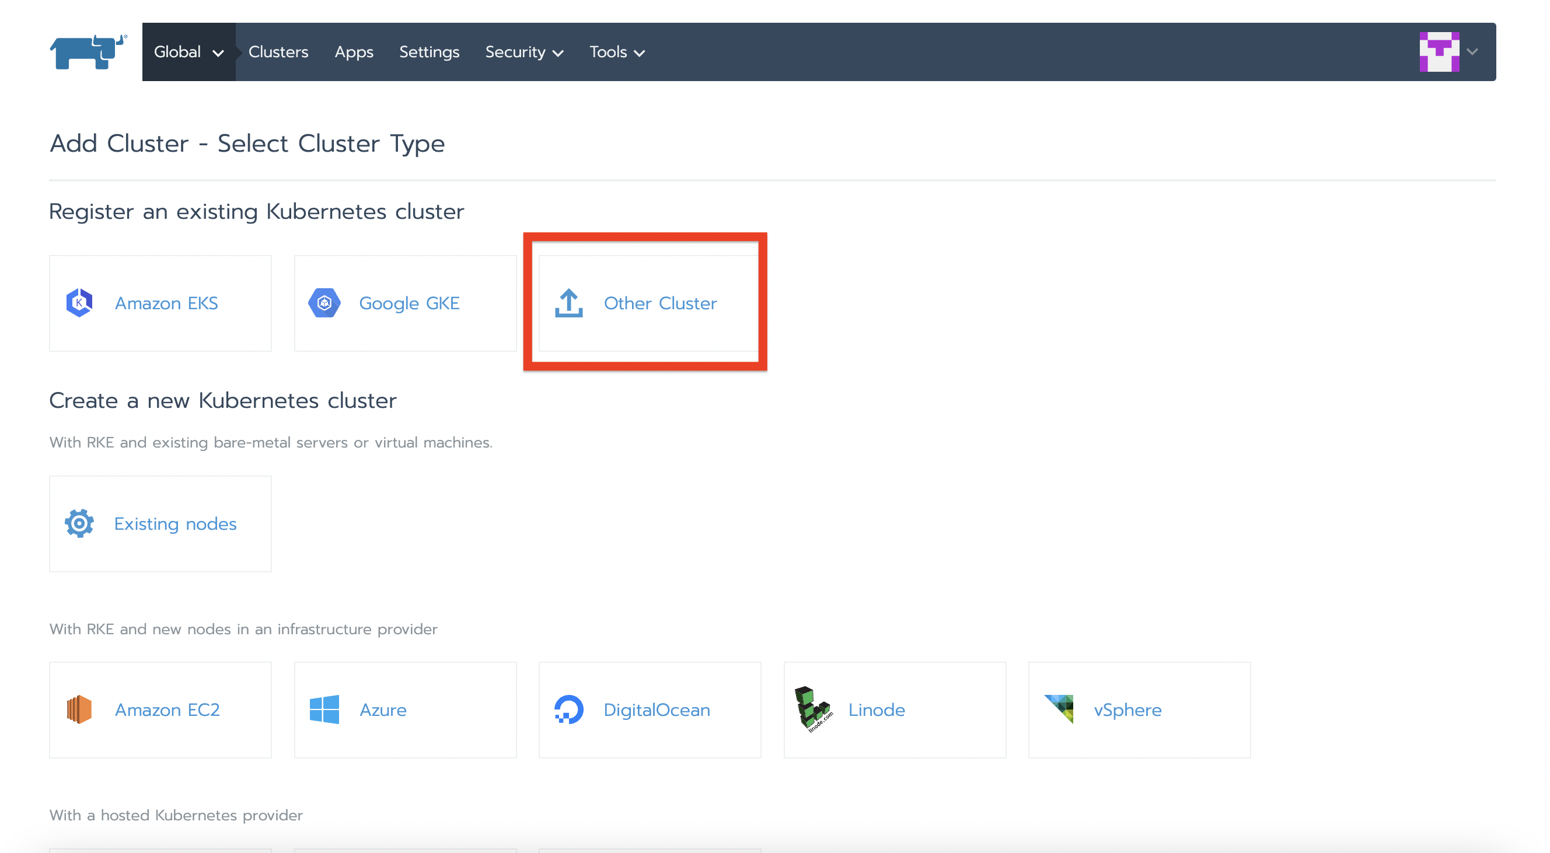Click the Azure Windows logo icon
This screenshot has height=853, width=1550.
[324, 710]
